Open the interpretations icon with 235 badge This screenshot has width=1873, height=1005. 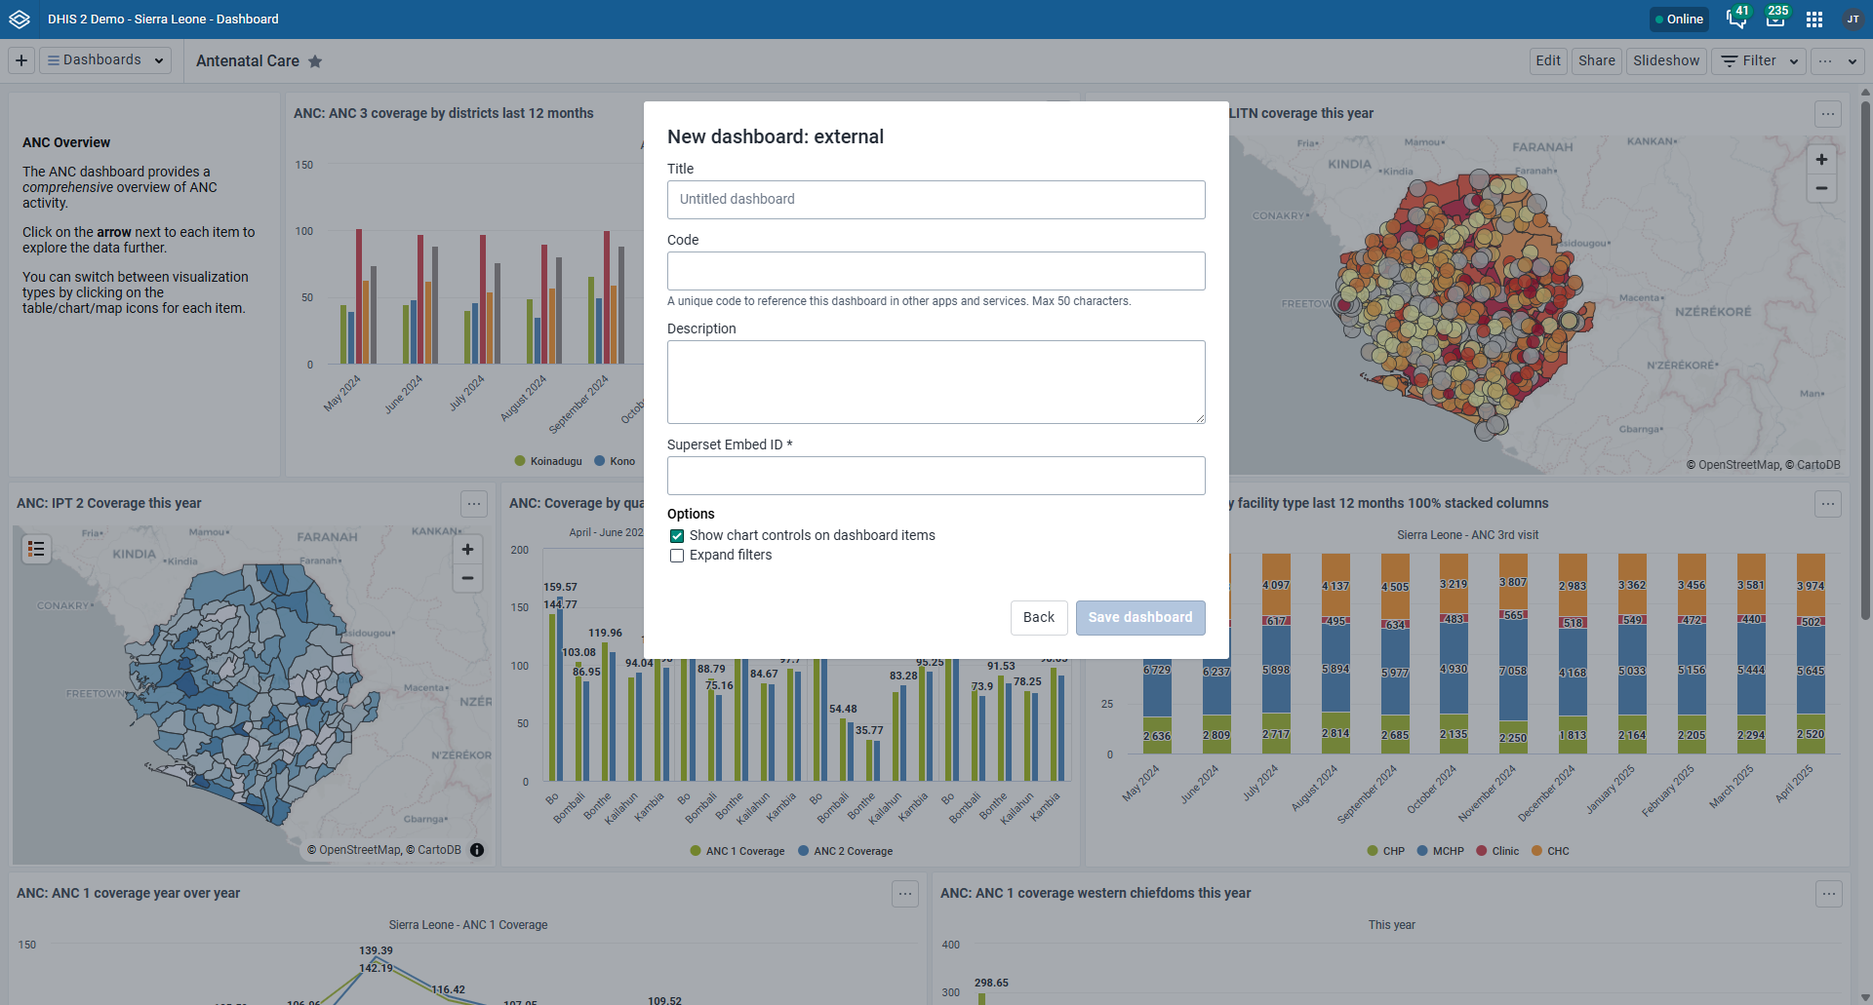(1776, 19)
